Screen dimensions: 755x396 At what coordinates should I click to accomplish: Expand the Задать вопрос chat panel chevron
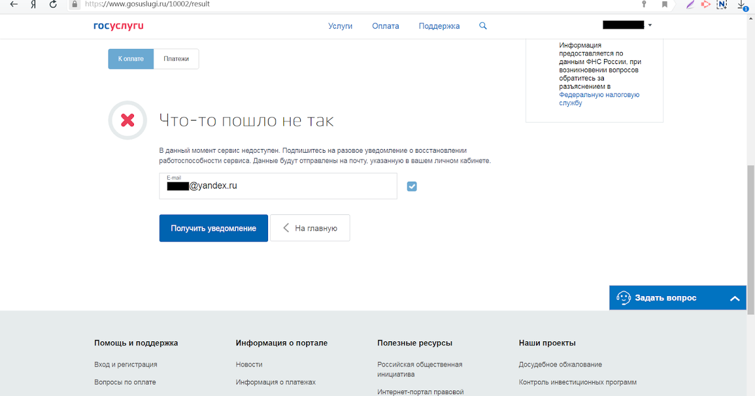735,299
